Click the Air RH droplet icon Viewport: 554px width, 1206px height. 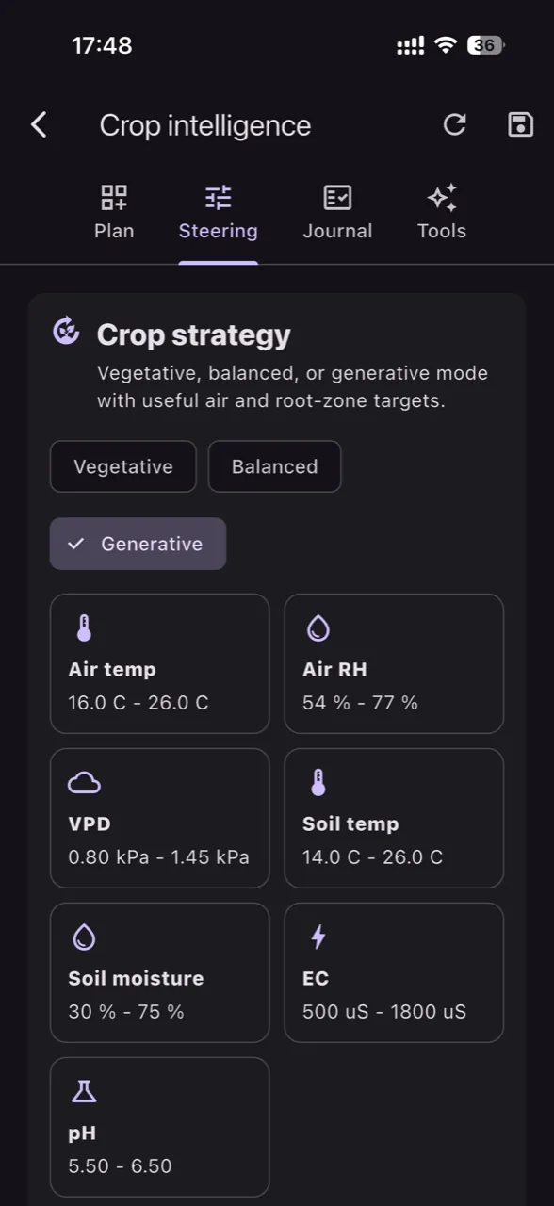[x=318, y=628]
